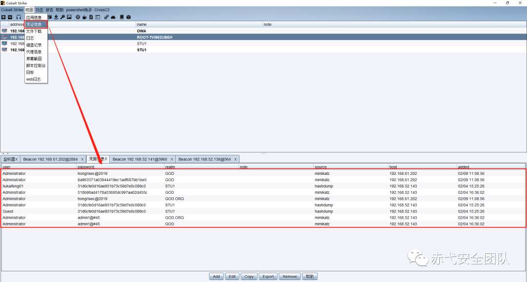Sort credentials by the host column header
This screenshot has width=527, height=282.
click(x=423, y=167)
